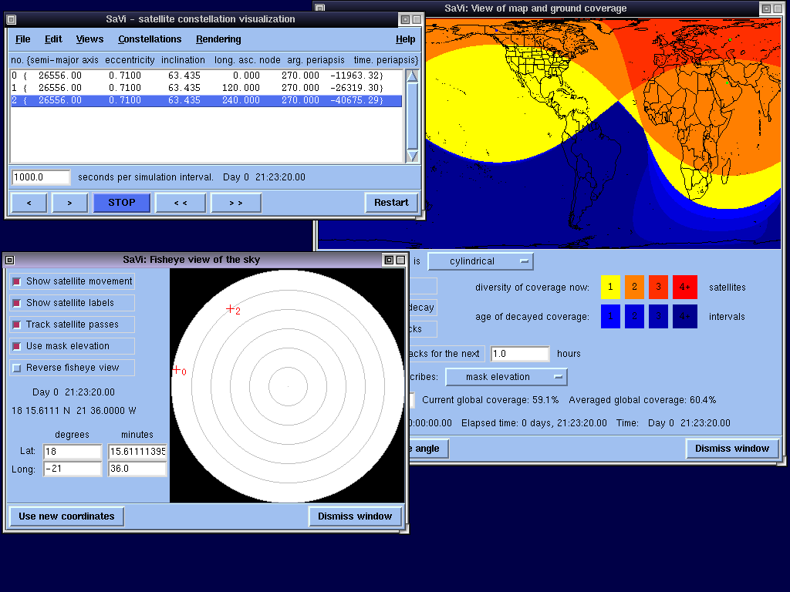The height and width of the screenshot is (592, 790).
Task: Click the Restart button
Action: click(x=391, y=203)
